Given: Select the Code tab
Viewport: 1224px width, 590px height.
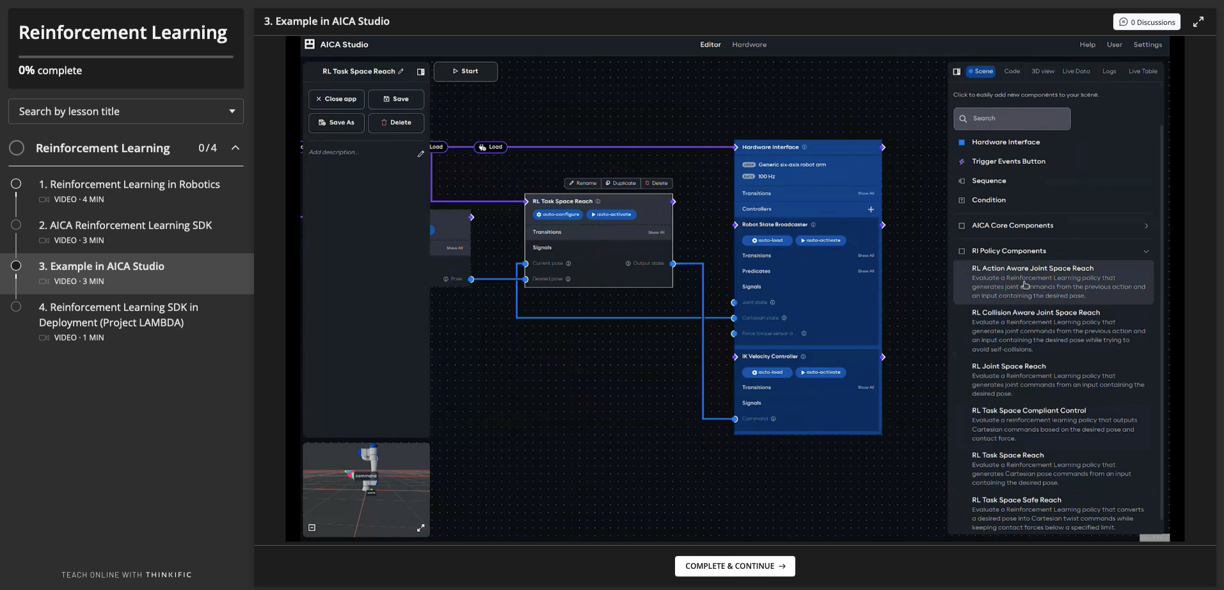Looking at the screenshot, I should point(1012,71).
